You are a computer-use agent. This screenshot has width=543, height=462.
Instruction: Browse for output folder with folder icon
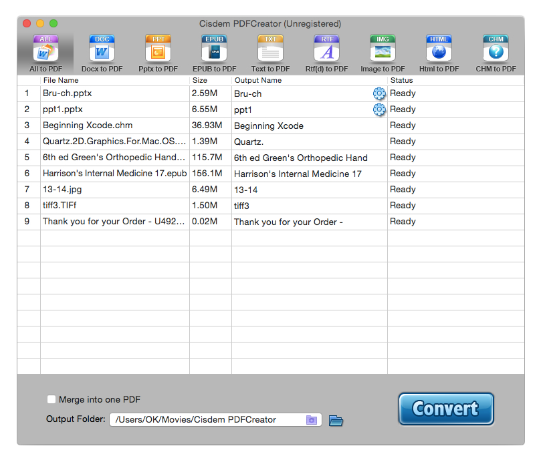336,420
